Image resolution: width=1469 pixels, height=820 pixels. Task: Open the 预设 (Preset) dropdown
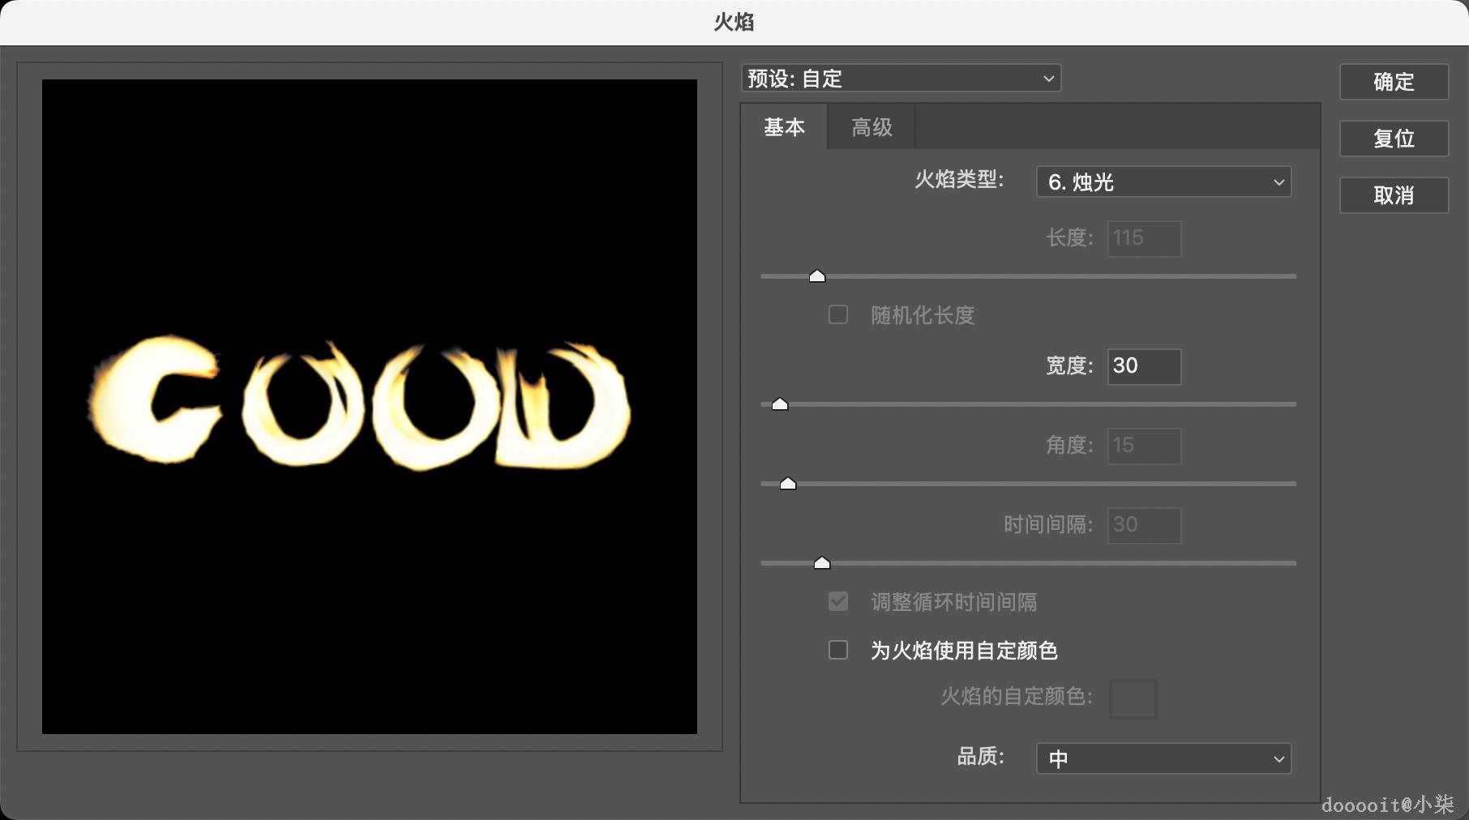900,78
